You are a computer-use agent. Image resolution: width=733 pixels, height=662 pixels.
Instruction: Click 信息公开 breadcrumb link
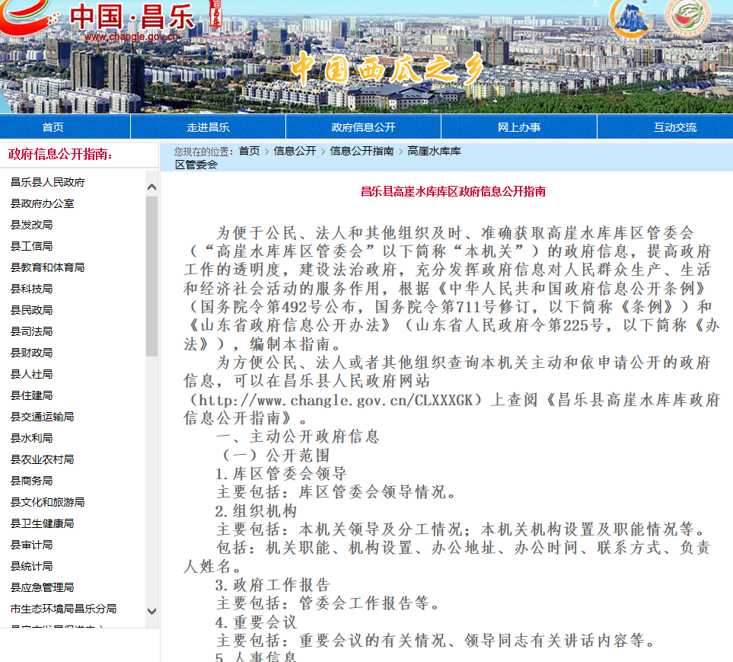point(295,152)
